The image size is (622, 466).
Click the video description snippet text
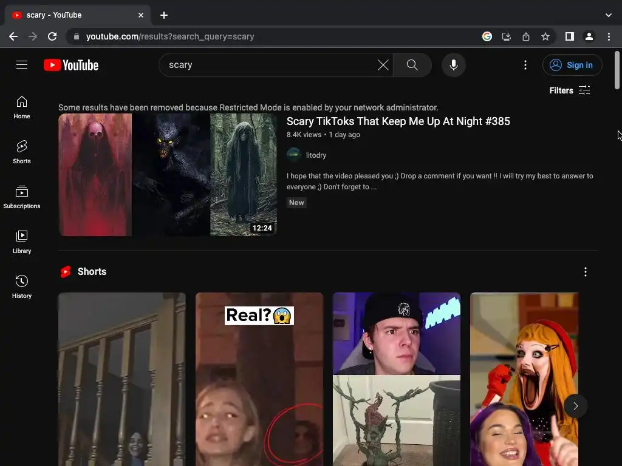440,181
